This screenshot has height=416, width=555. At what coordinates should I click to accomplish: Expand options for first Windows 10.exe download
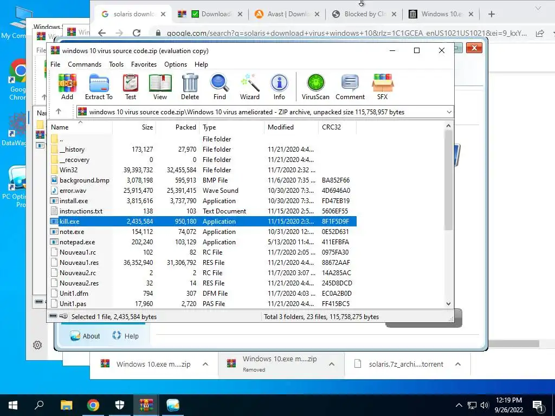click(x=205, y=364)
